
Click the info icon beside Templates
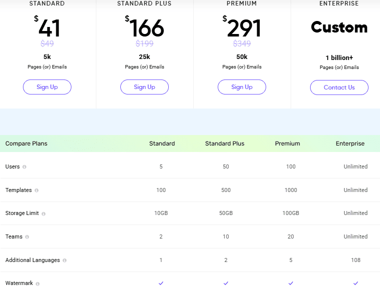point(36,190)
